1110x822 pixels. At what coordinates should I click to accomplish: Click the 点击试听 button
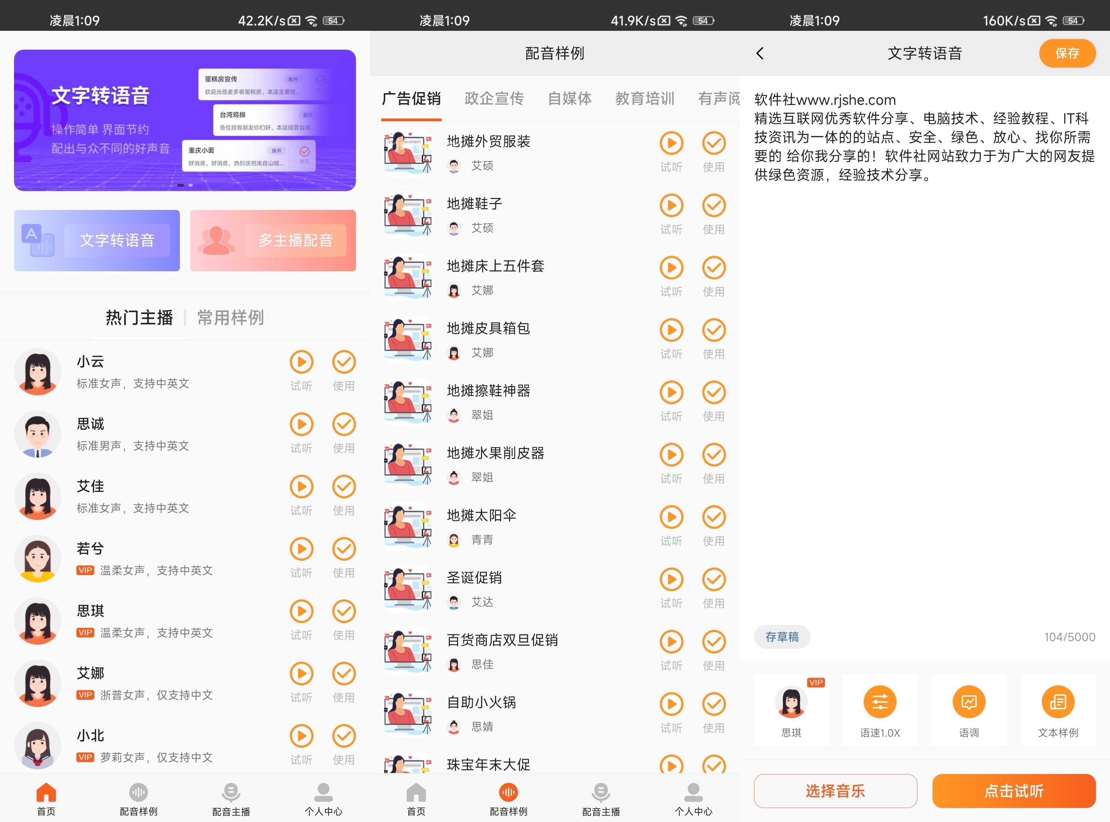pyautogui.click(x=1014, y=790)
